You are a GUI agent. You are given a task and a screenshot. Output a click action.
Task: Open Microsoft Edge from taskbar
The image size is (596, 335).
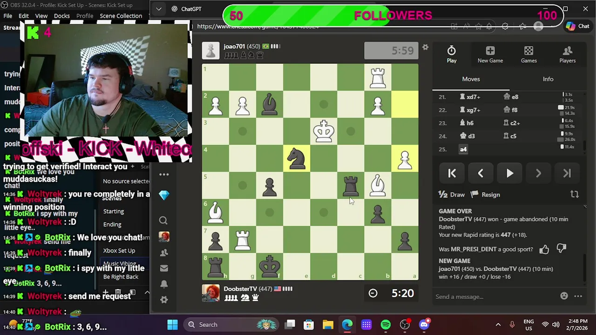tap(347, 325)
